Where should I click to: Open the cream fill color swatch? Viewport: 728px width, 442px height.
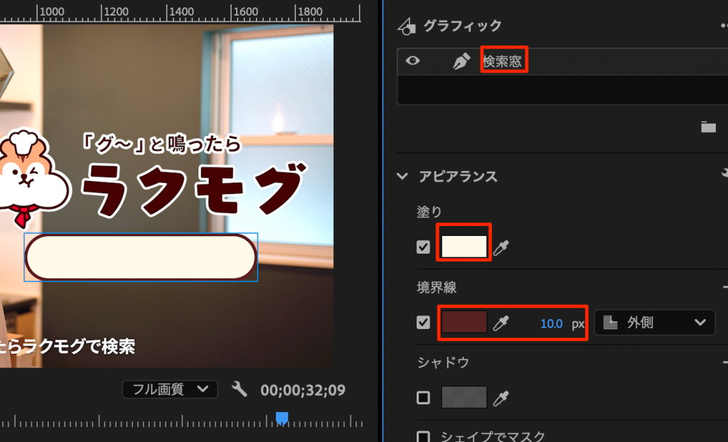pos(465,247)
